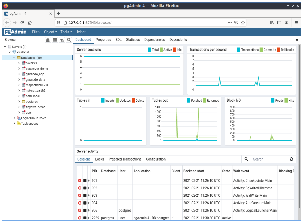Go to the Firefox home page
Image resolution: width=303 pixels, height=222 pixels.
point(29,23)
